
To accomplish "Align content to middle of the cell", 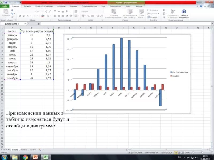I will pyautogui.click(x=59, y=11).
